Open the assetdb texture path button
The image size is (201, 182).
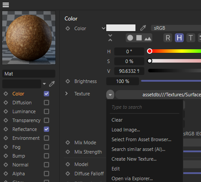point(158,95)
